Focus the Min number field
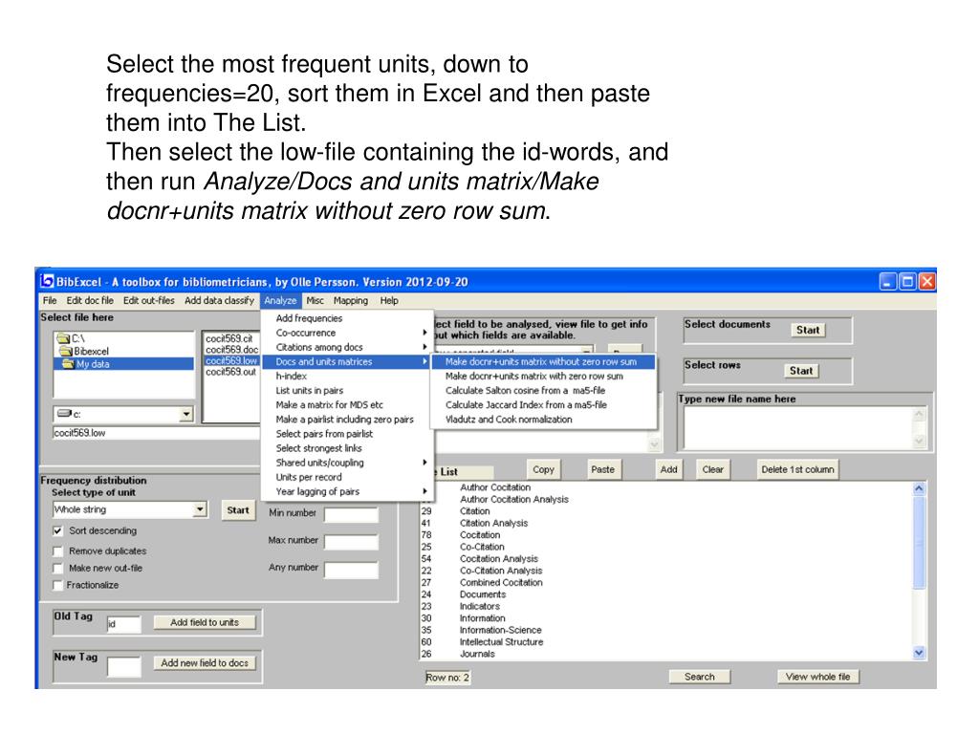The width and height of the screenshot is (979, 734). pos(351,514)
